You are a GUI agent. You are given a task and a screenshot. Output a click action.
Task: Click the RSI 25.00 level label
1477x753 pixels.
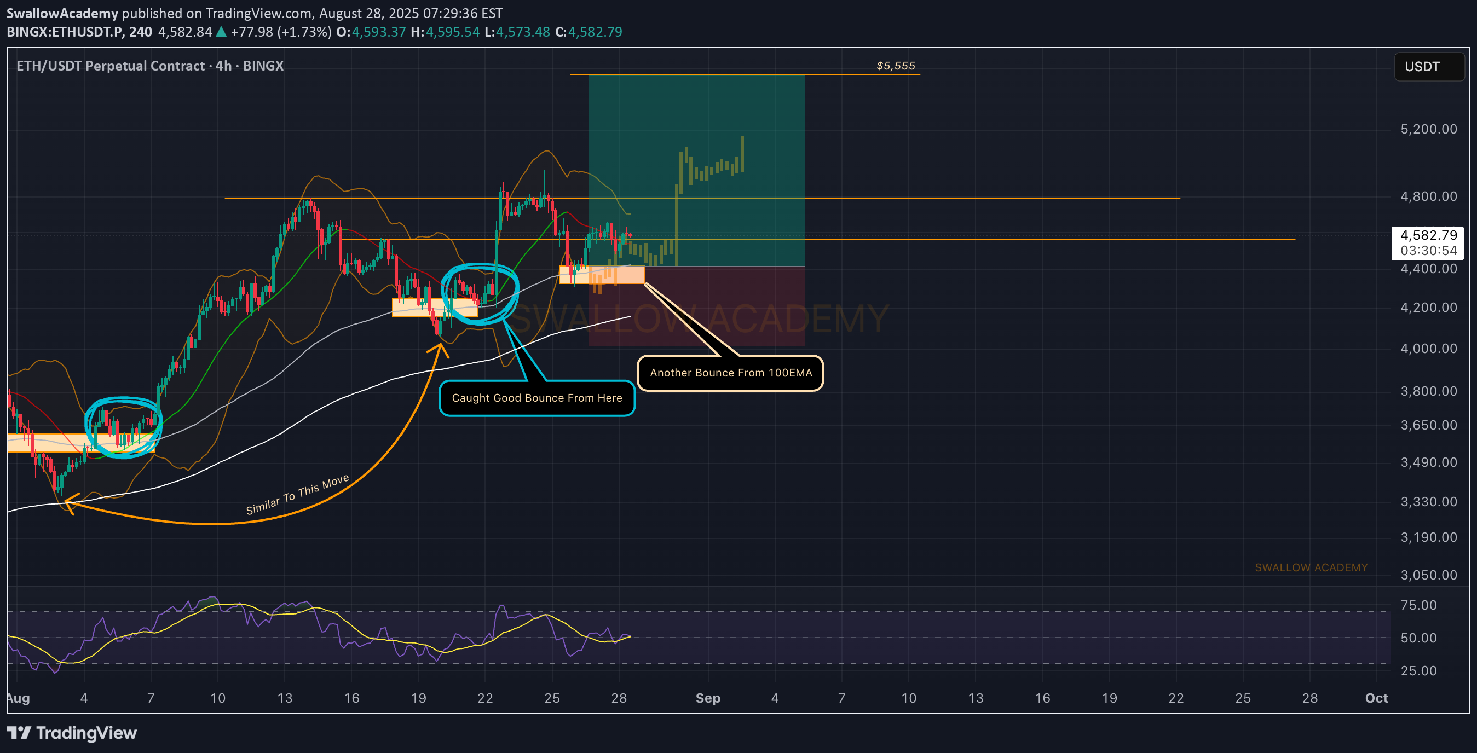pyautogui.click(x=1418, y=670)
